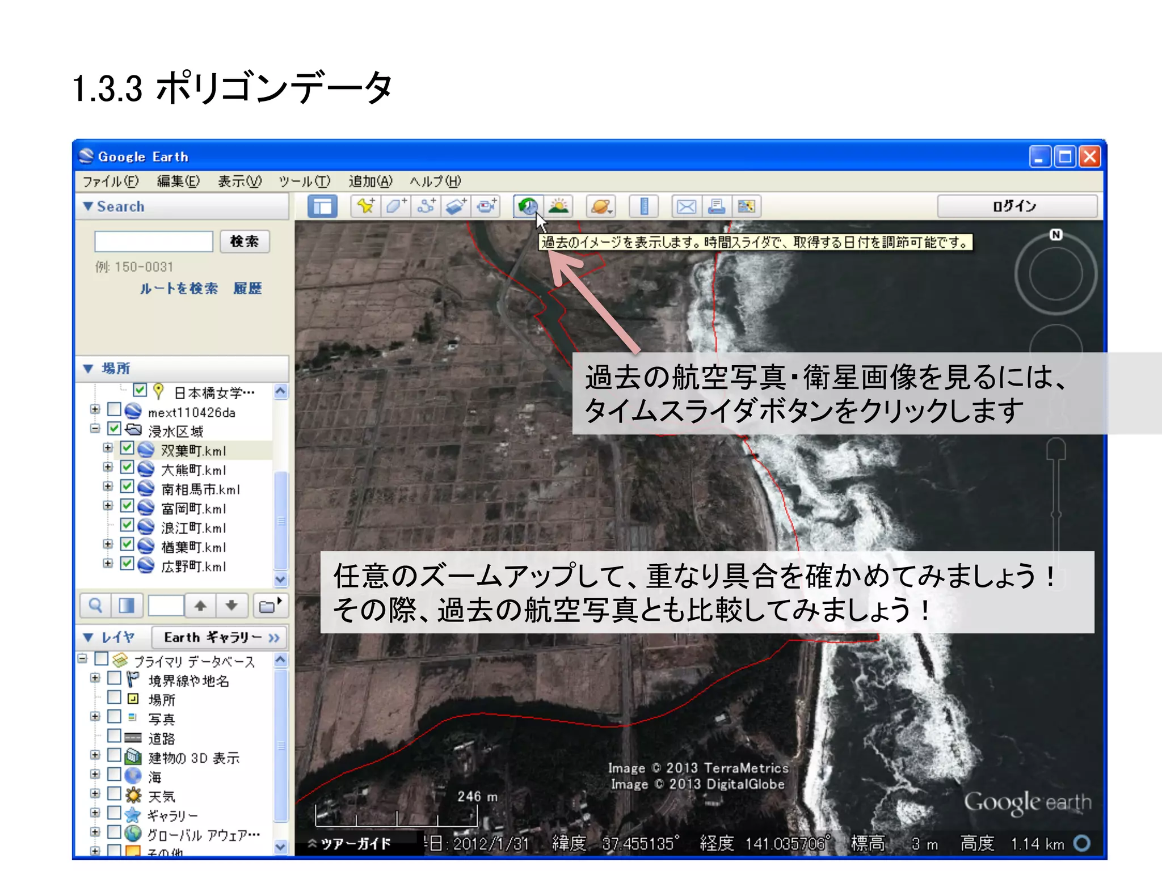Viewport: 1162px width, 871px height.
Task: Click the ログイン button
Action: pos(1017,206)
